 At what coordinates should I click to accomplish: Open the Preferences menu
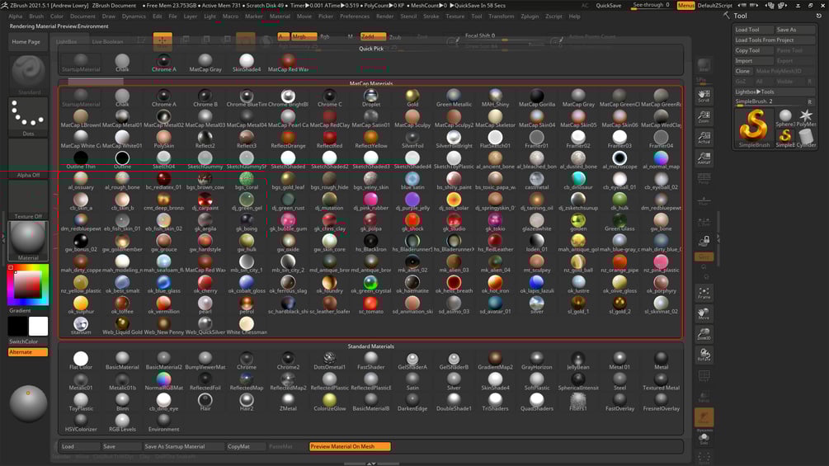[355, 16]
